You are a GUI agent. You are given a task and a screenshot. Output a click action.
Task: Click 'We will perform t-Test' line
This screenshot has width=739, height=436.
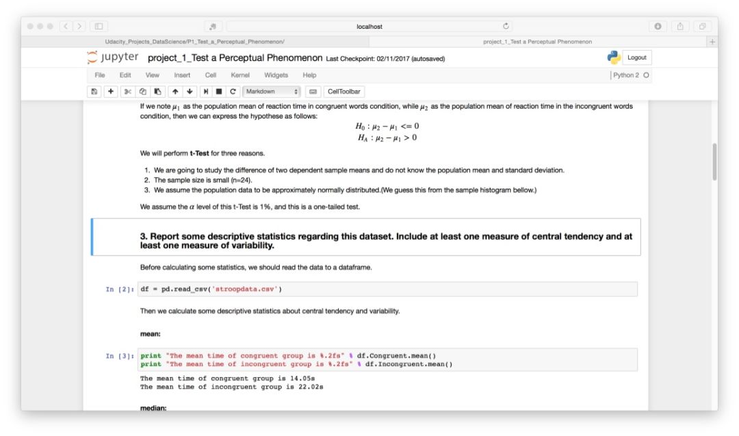(202, 153)
